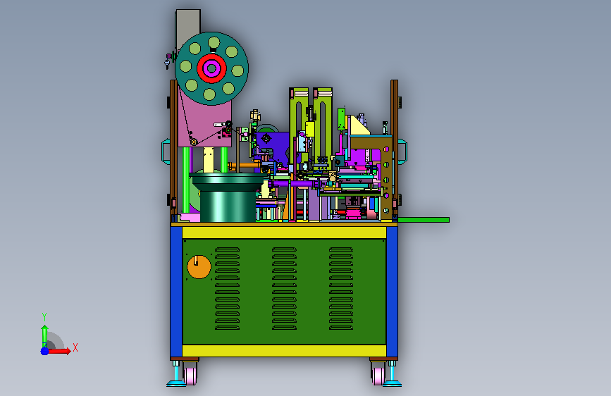The width and height of the screenshot is (611, 396).
Task: Select the orange round knob on the green panel
Action: (199, 267)
